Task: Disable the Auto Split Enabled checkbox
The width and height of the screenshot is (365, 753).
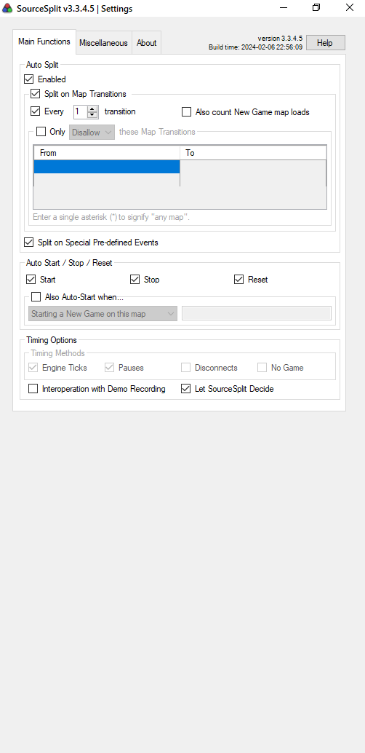Action: tap(29, 79)
